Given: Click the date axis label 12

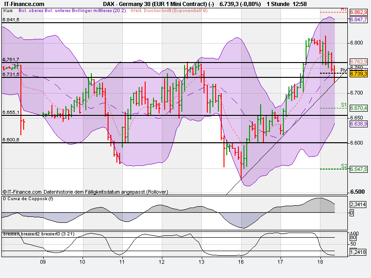Looking at the screenshot, I should pos(161,262).
